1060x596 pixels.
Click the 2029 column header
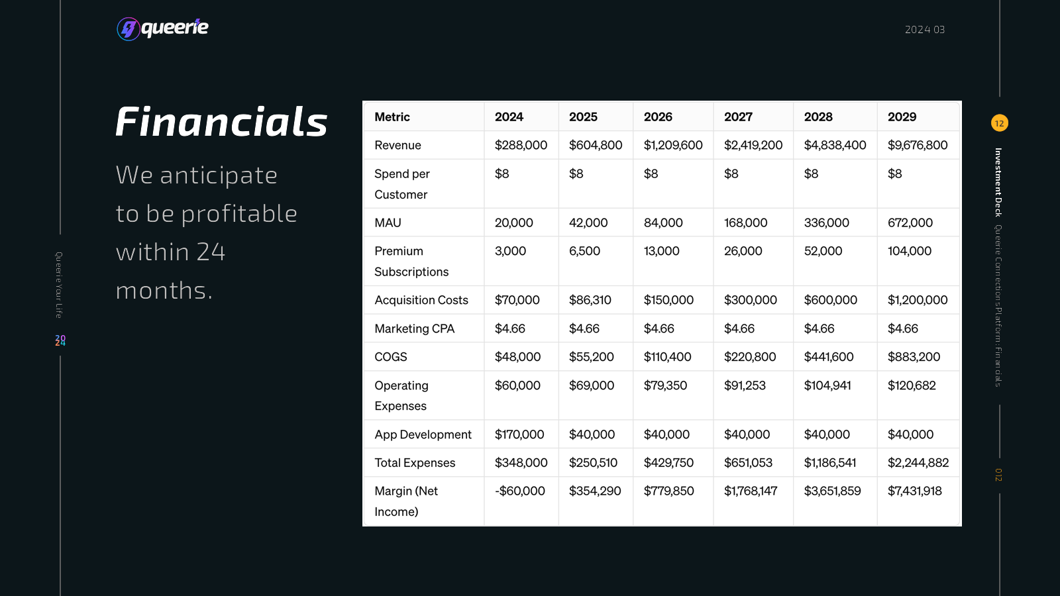click(x=902, y=117)
